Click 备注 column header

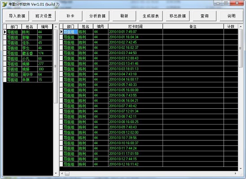193,26
